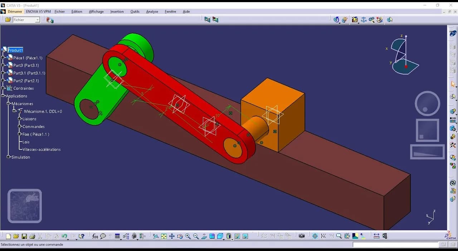Swap the visible space view
458x251 pixels.
[x=245, y=236]
